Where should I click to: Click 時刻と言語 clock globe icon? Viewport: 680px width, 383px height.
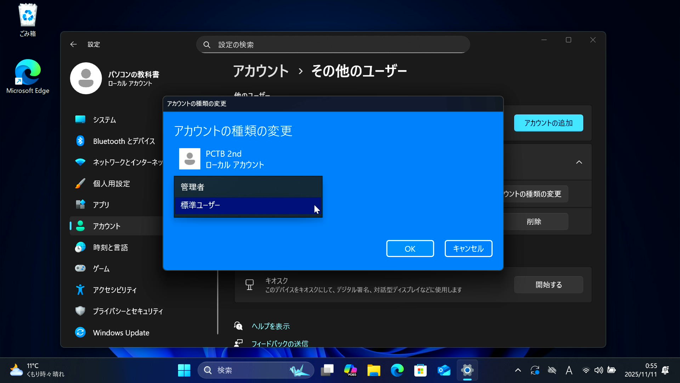pyautogui.click(x=80, y=247)
